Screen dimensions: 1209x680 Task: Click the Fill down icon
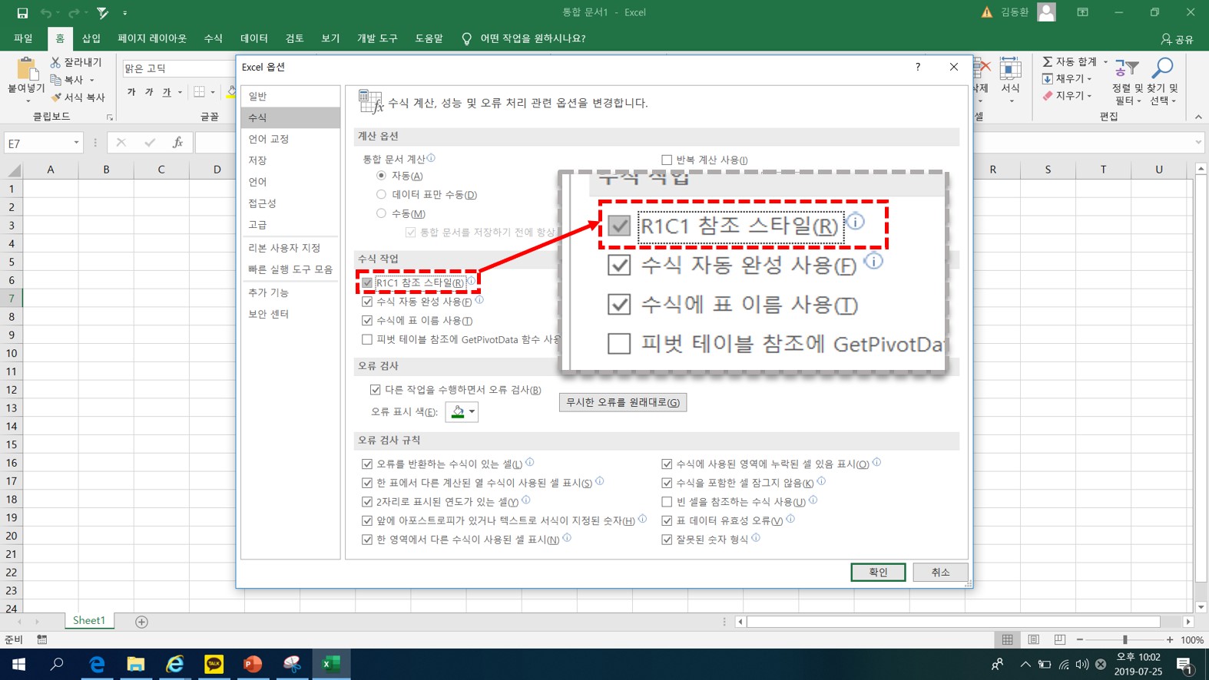[x=1047, y=79]
